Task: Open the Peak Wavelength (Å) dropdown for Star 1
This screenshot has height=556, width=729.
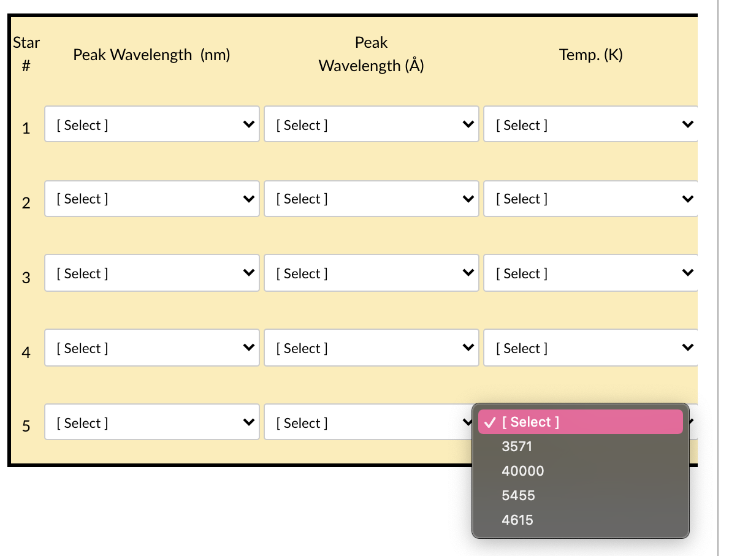Action: coord(371,124)
